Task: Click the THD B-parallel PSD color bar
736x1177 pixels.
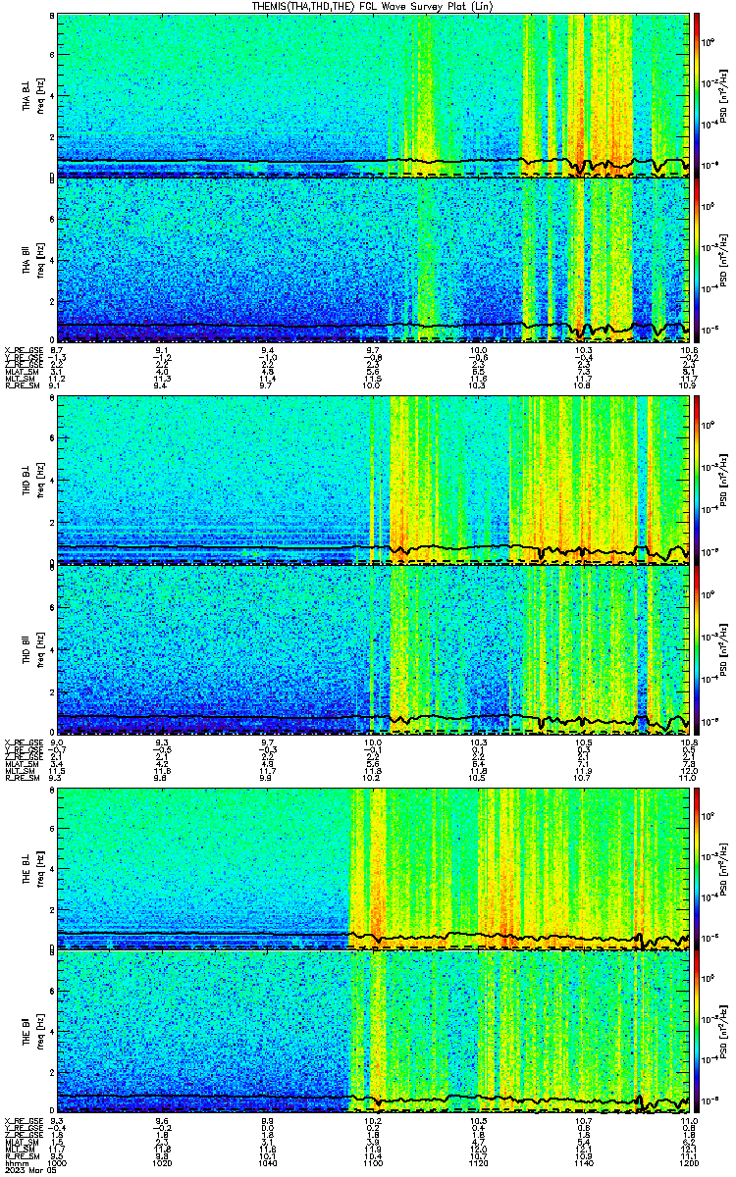Action: [697, 648]
